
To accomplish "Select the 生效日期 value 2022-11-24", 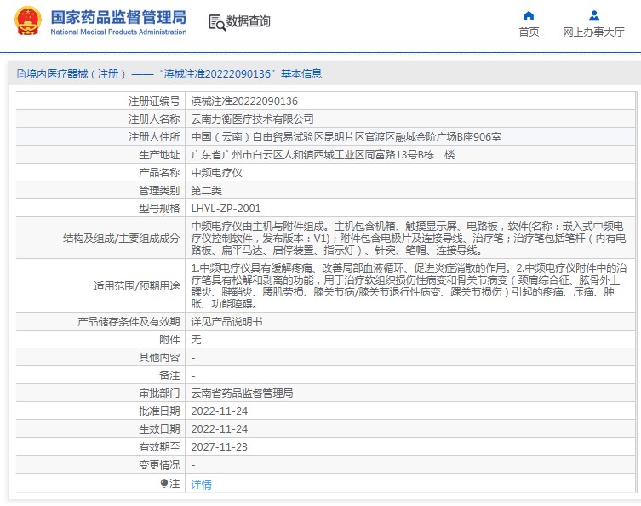I will coord(220,429).
